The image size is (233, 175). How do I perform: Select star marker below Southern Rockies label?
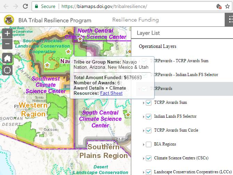tap(68, 52)
